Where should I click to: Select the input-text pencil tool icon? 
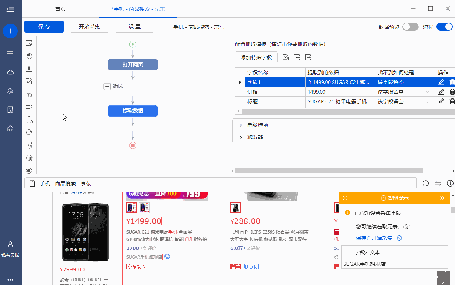(x=29, y=81)
